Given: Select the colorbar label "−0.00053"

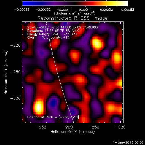Looking at the screenshot, I should coord(22,10).
